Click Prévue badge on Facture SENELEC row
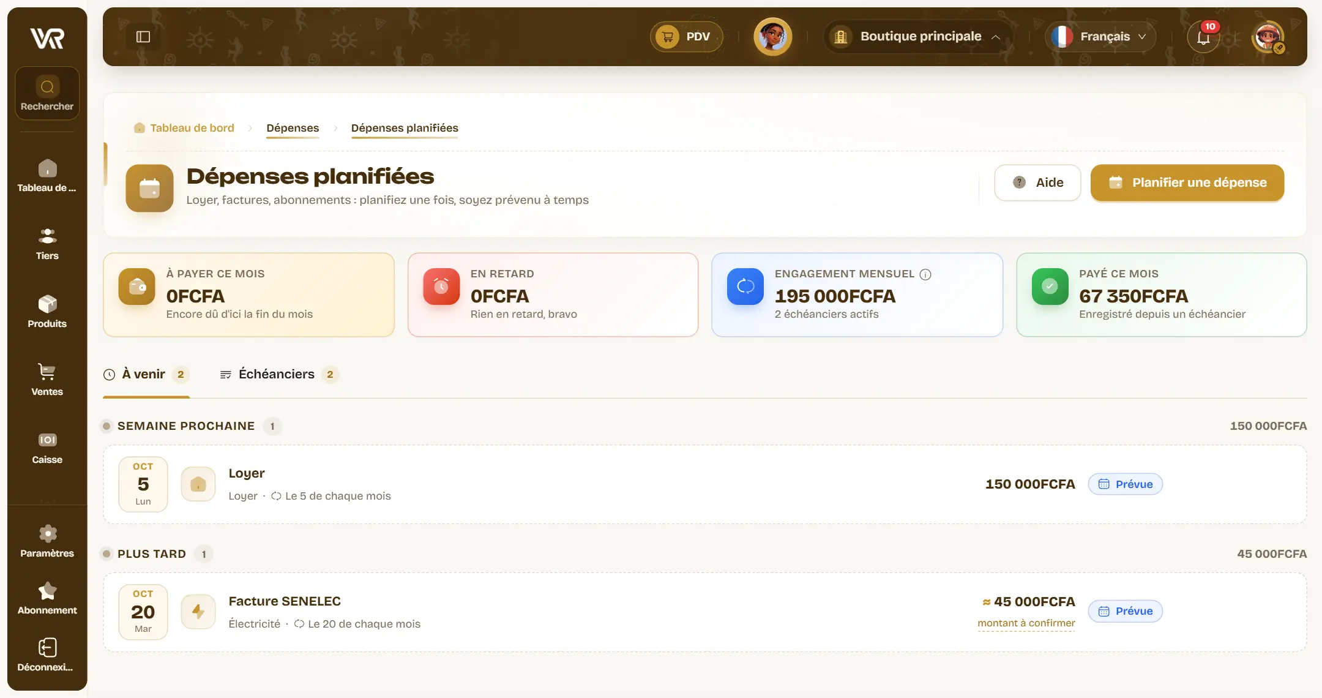The width and height of the screenshot is (1322, 698). [x=1125, y=611]
